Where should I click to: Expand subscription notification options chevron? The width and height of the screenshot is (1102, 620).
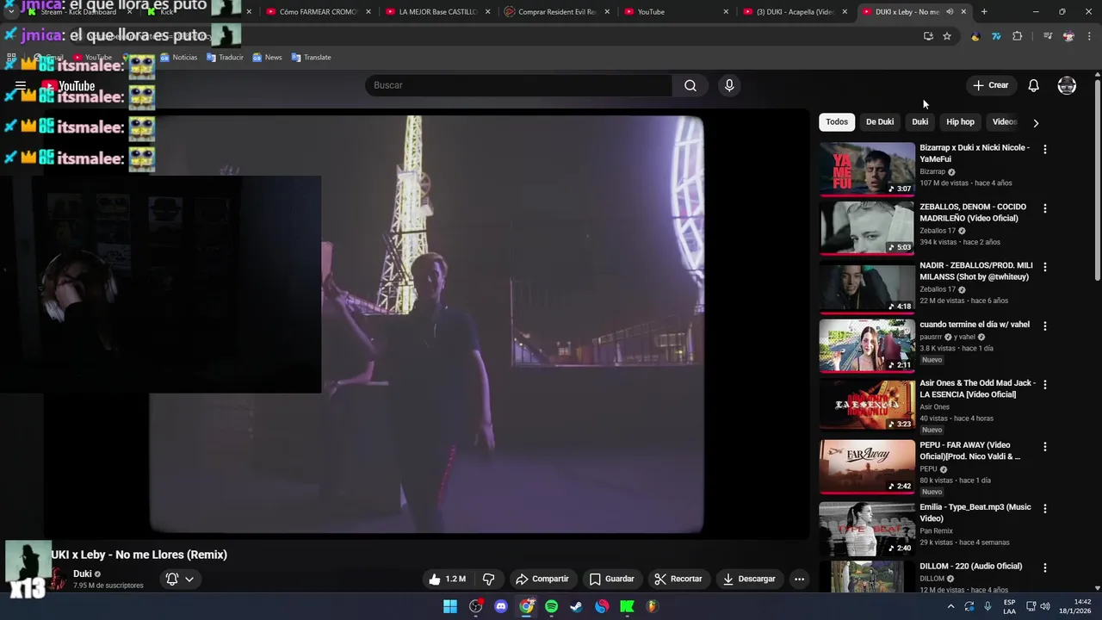[189, 579]
